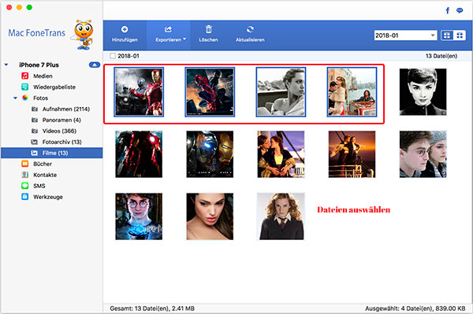Tick the 2018-01 group checkbox
The width and height of the screenshot is (473, 314).
tap(113, 56)
